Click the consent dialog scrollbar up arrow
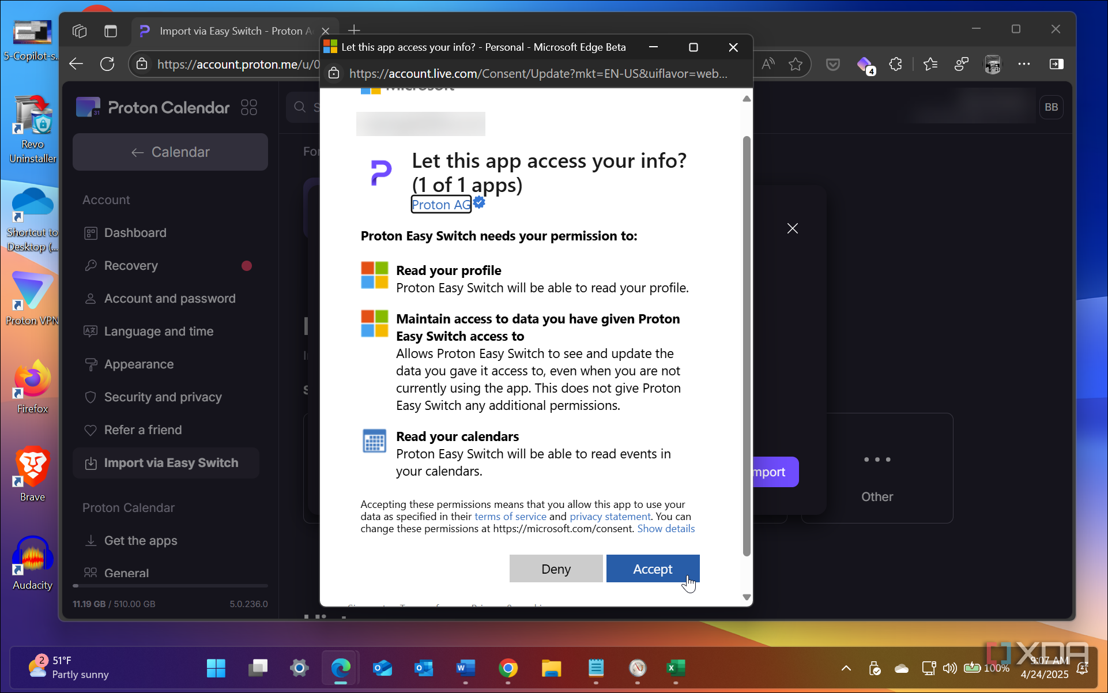This screenshot has height=693, width=1108. (x=747, y=99)
